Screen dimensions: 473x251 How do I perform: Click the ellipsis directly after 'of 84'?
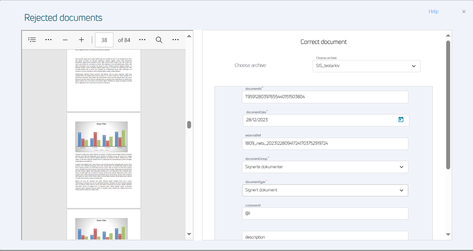point(142,40)
